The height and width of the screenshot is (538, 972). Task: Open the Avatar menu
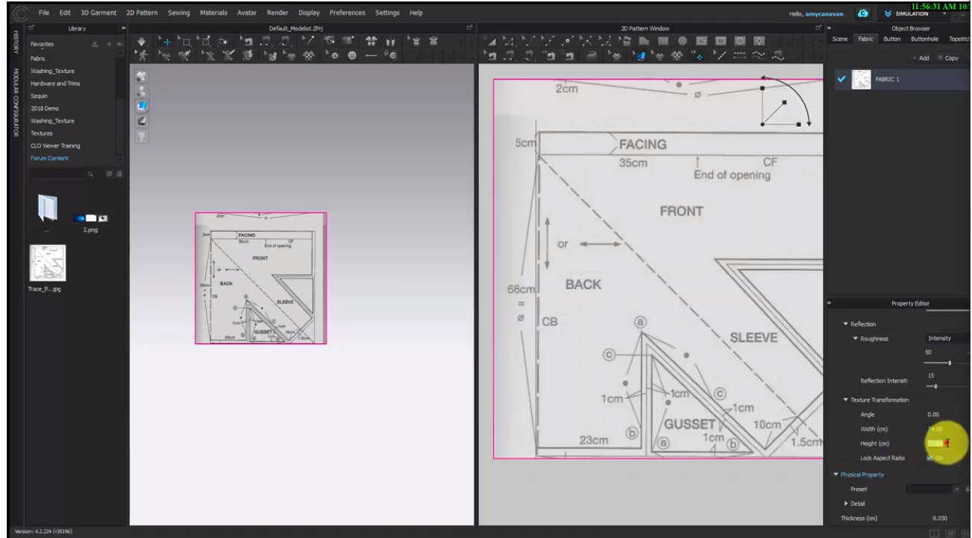[247, 13]
